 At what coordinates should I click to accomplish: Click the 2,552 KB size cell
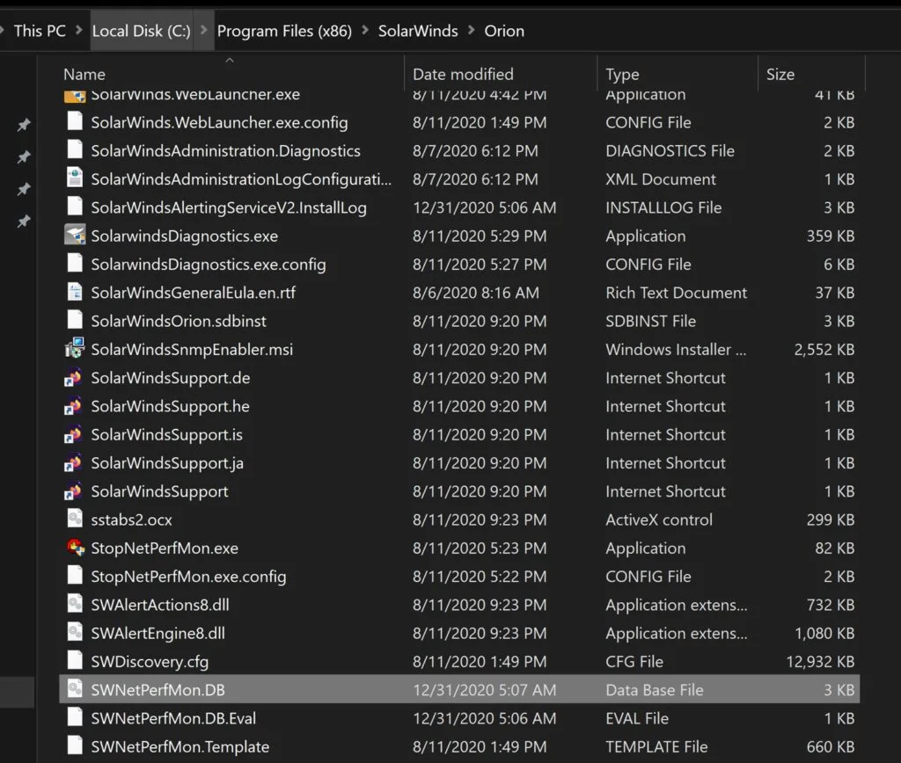tap(824, 350)
